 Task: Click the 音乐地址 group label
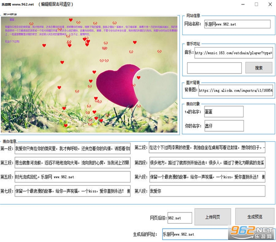[x=193, y=44]
